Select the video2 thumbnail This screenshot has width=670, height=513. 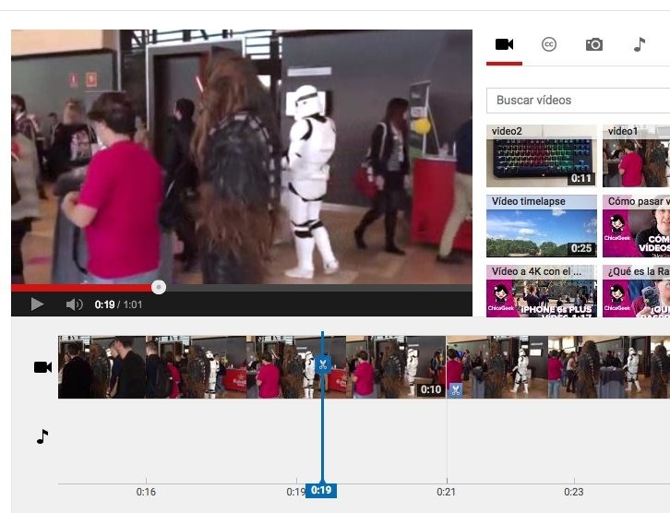(x=542, y=156)
